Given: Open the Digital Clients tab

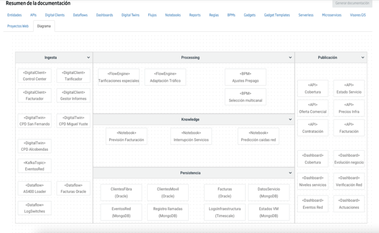Looking at the screenshot, I should [55, 15].
